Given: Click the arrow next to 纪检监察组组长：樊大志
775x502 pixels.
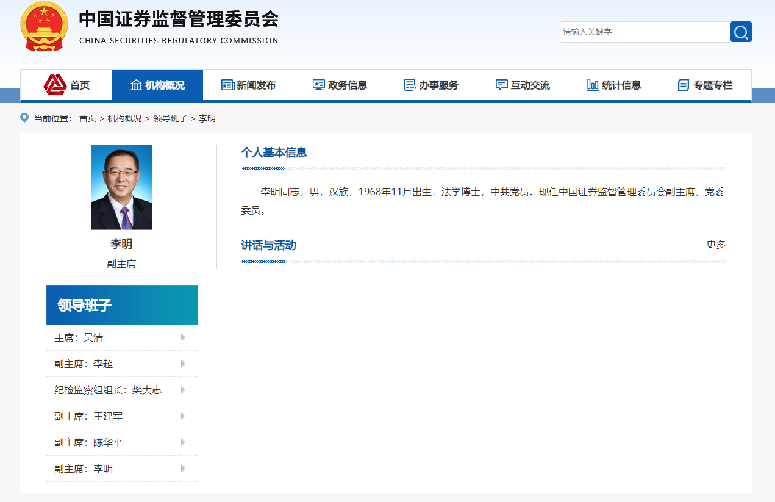Looking at the screenshot, I should click(183, 390).
